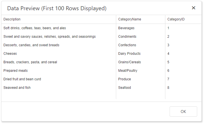Click CategoryID value 7

168,79
